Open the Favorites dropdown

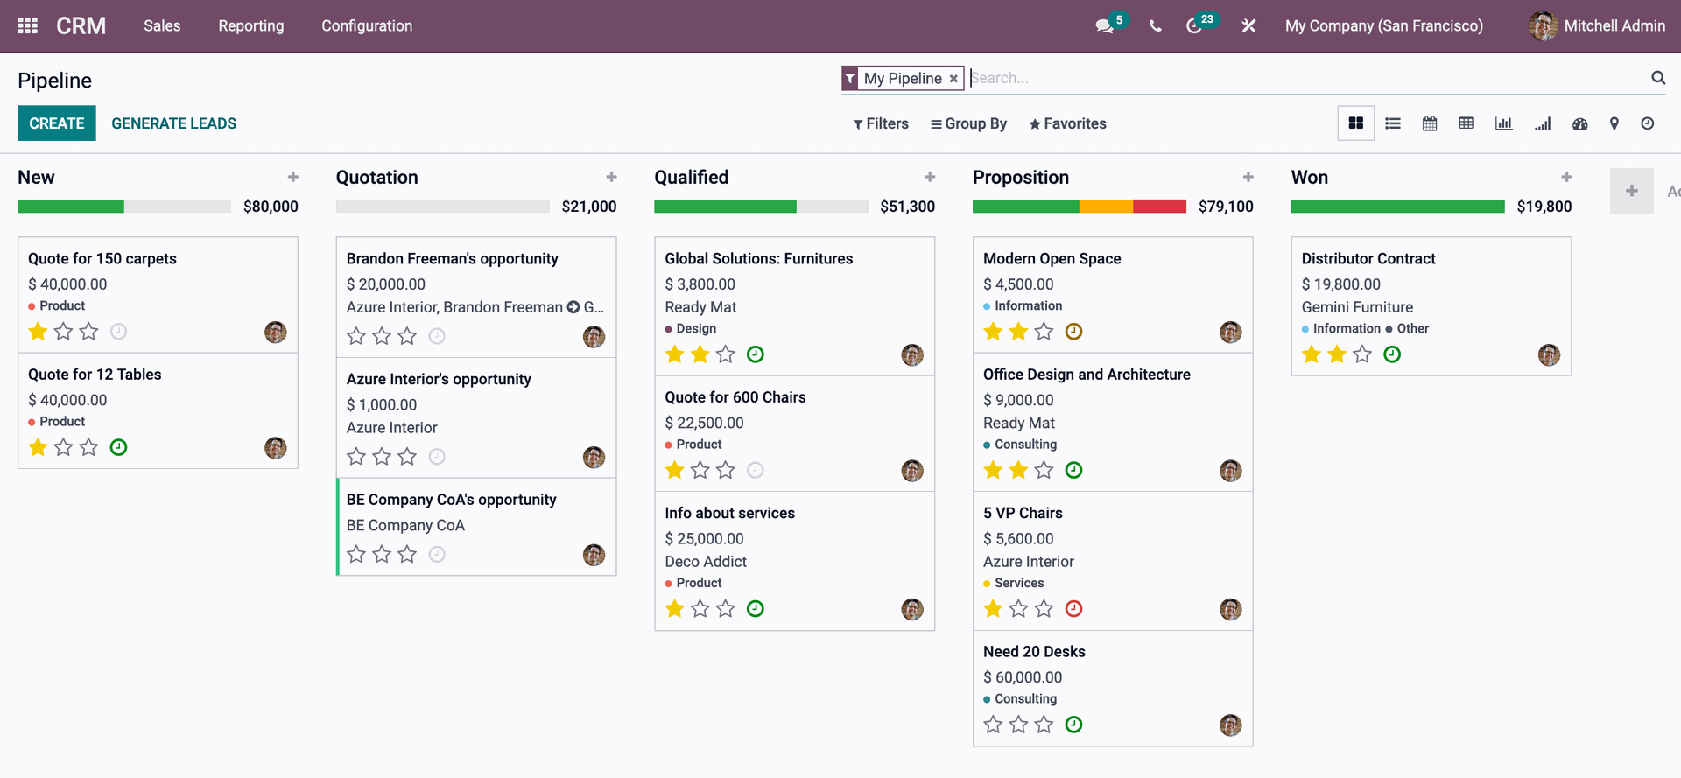click(1067, 123)
